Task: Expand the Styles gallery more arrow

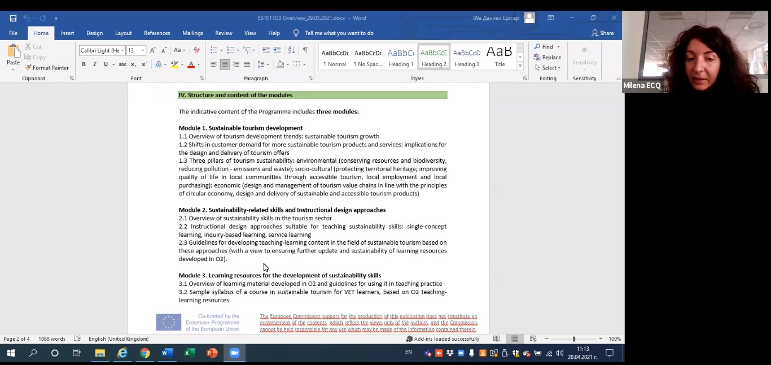Action: point(520,66)
